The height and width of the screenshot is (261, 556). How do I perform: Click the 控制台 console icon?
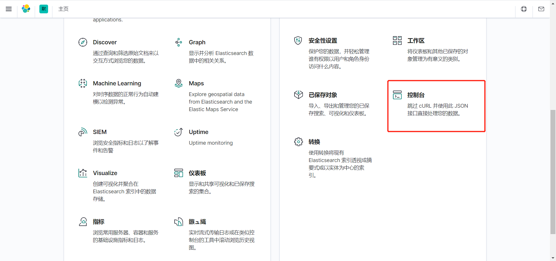[397, 95]
